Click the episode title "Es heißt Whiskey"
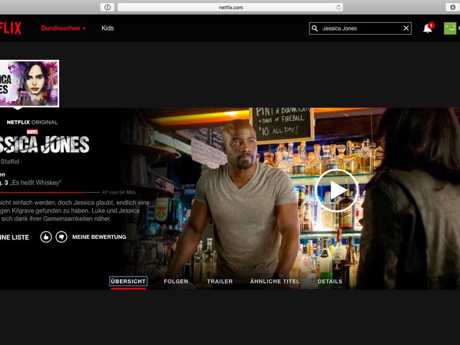460x345 pixels. [x=35, y=183]
